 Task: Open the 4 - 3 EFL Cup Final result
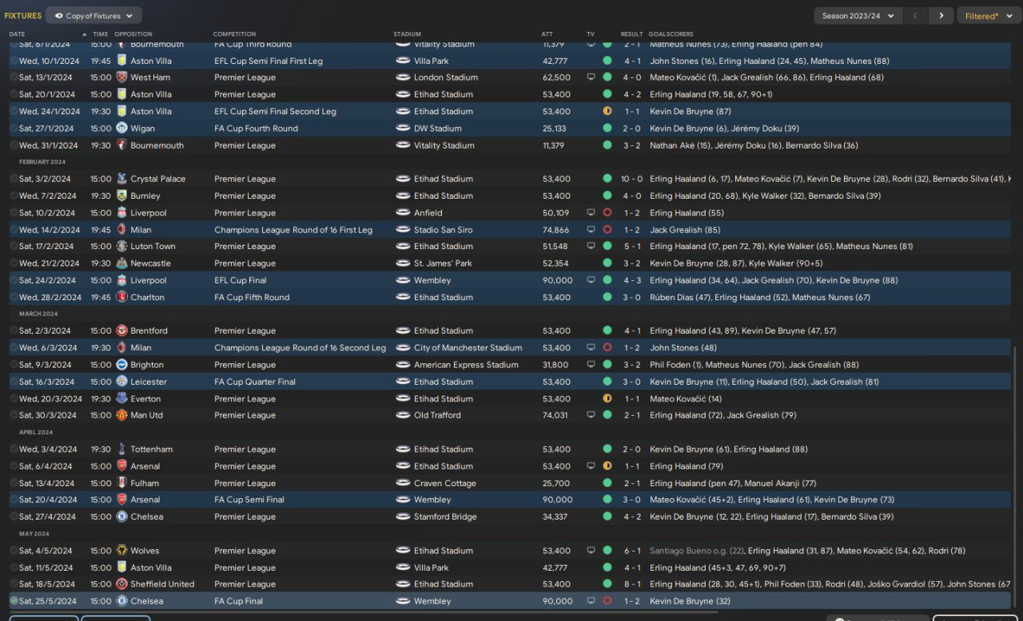coord(631,280)
